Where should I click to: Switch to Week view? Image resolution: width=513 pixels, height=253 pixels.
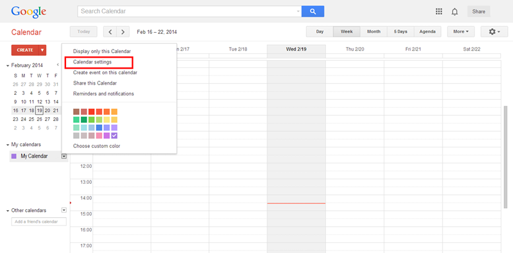click(346, 32)
